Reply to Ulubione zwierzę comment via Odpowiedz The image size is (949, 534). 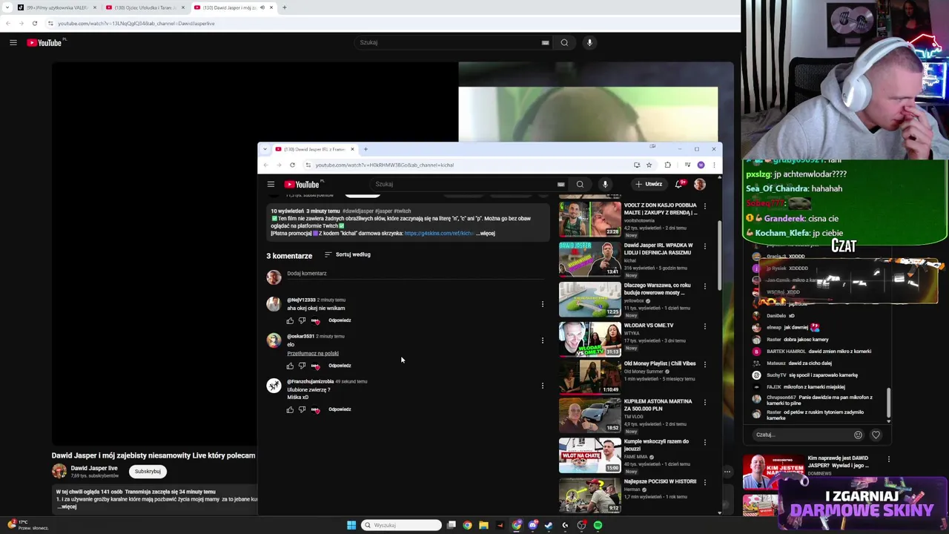[x=340, y=409]
